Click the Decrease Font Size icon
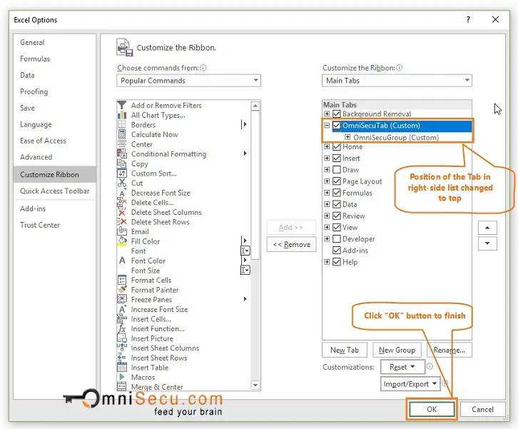The image size is (518, 429). [122, 193]
